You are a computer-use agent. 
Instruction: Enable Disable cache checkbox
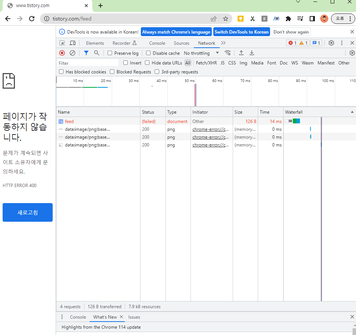click(148, 53)
